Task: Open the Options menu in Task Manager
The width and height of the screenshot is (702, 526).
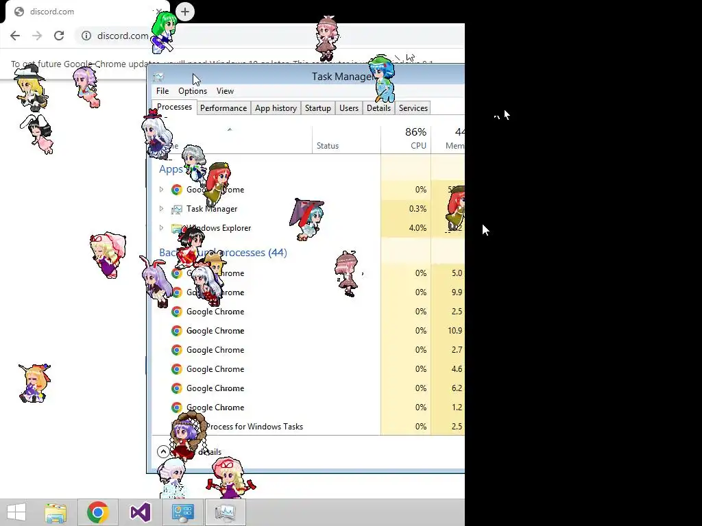Action: click(193, 91)
